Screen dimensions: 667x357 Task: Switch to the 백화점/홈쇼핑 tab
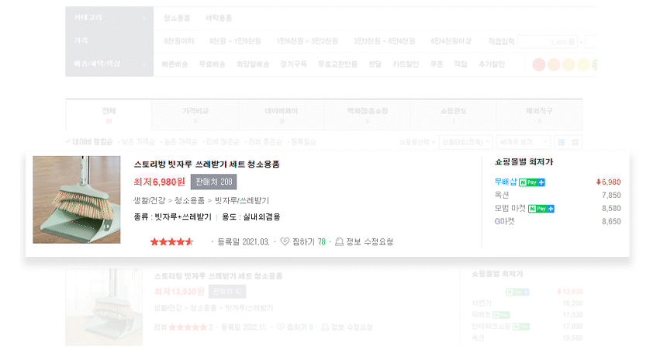pos(368,115)
